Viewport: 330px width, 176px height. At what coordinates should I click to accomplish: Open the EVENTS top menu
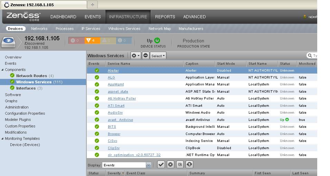tap(93, 17)
